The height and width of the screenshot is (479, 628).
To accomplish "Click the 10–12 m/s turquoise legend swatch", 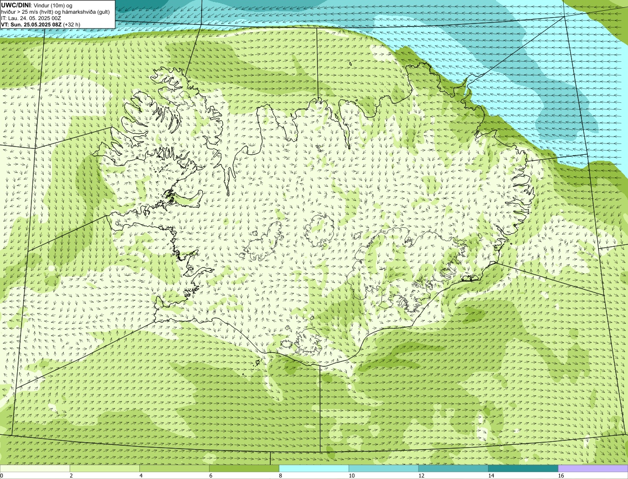I will (384, 469).
